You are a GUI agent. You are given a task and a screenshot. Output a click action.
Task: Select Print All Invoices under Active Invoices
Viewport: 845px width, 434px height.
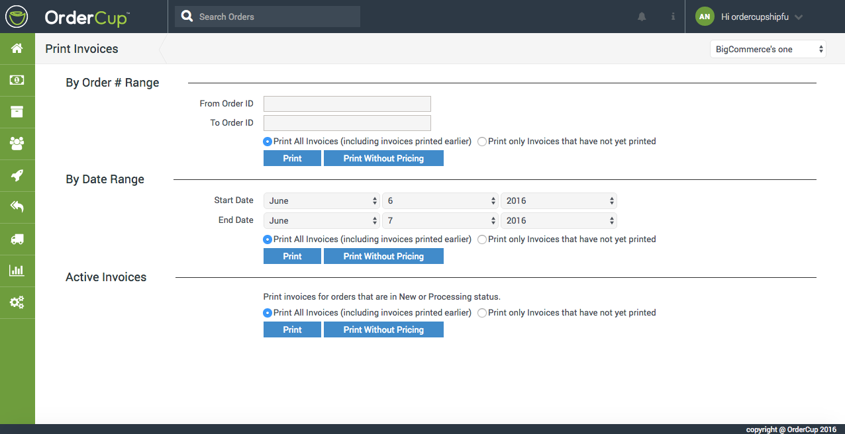pos(268,313)
